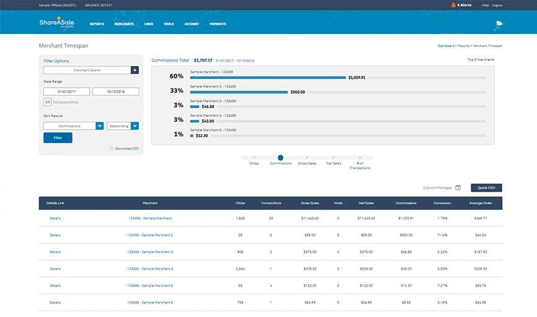
Task: Open the Reports menu
Action: point(97,24)
